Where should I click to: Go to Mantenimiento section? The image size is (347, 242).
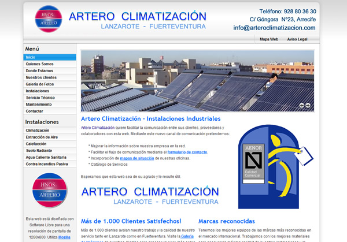(x=50, y=105)
